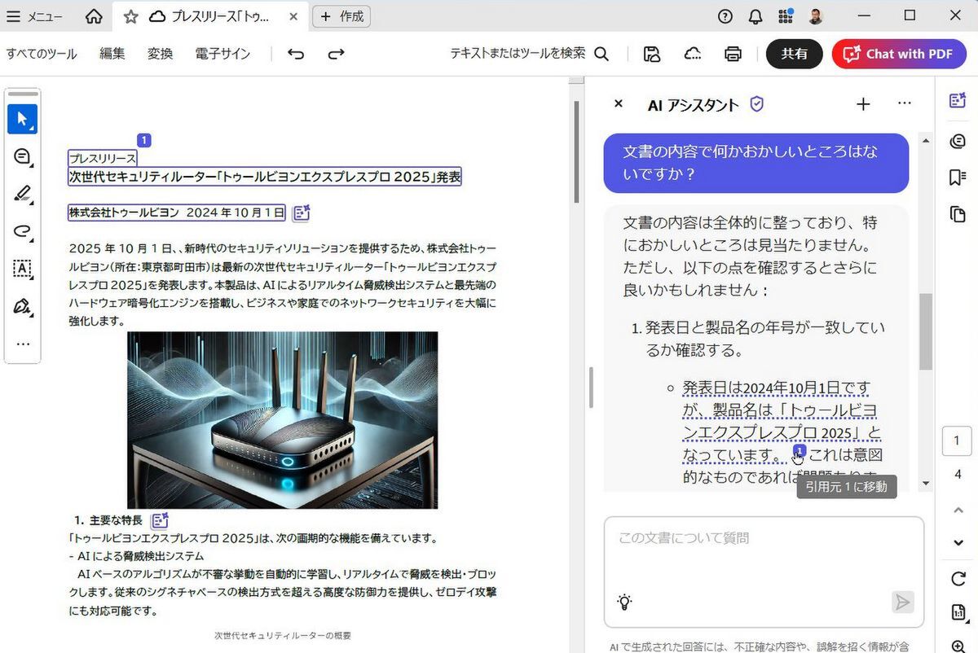This screenshot has width=978, height=653.
Task: Select the add text box tool
Action: tap(23, 270)
